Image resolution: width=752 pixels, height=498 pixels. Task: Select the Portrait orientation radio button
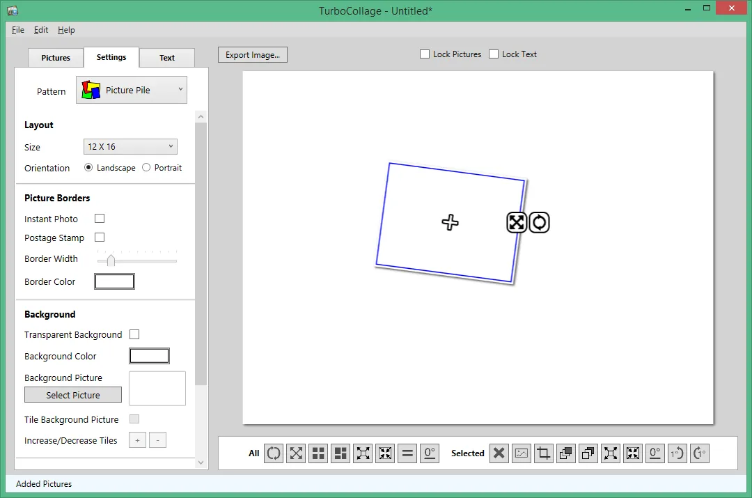146,167
